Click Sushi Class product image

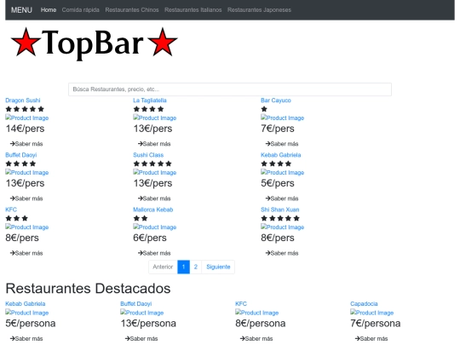154,172
